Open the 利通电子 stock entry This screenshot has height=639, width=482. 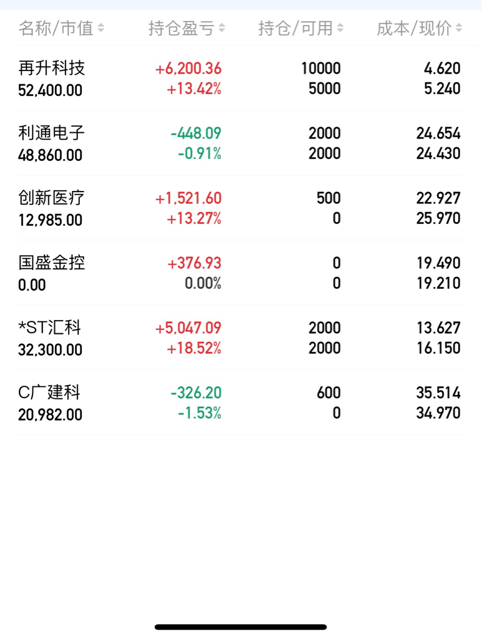pyautogui.click(x=240, y=143)
